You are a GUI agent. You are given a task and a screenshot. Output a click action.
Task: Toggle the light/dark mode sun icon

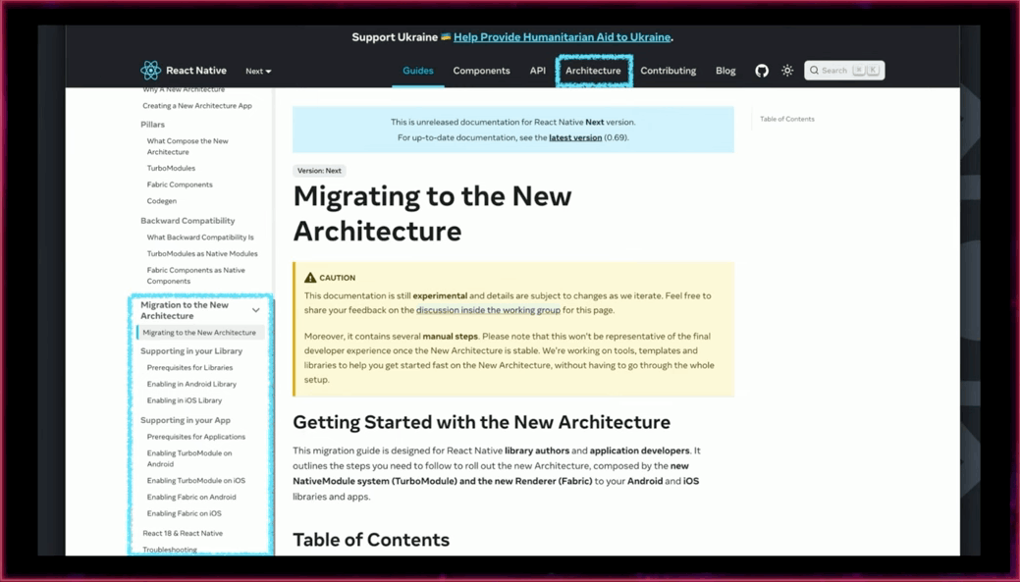787,71
